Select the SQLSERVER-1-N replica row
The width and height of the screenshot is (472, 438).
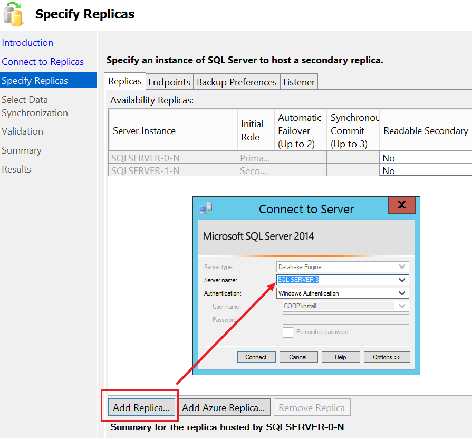point(145,170)
